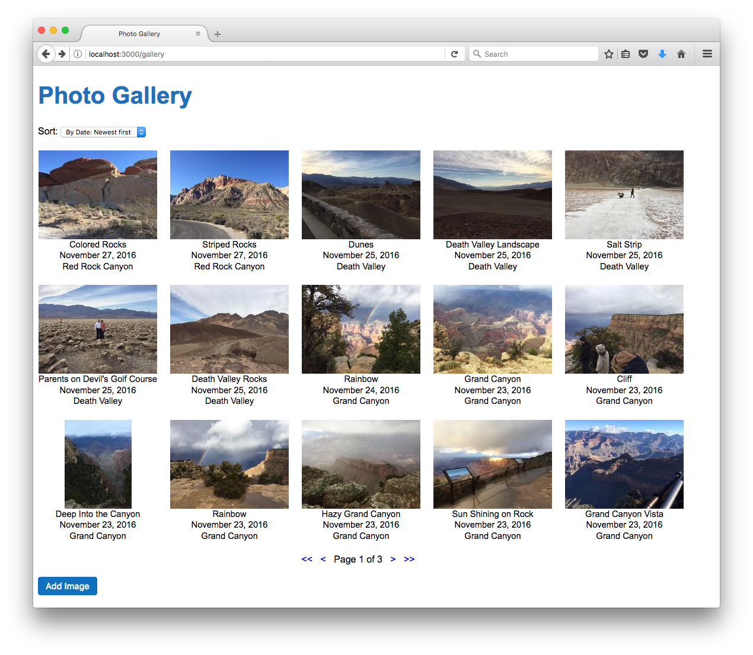Reload the page with the refresh icon
The image size is (753, 655).
click(x=454, y=54)
